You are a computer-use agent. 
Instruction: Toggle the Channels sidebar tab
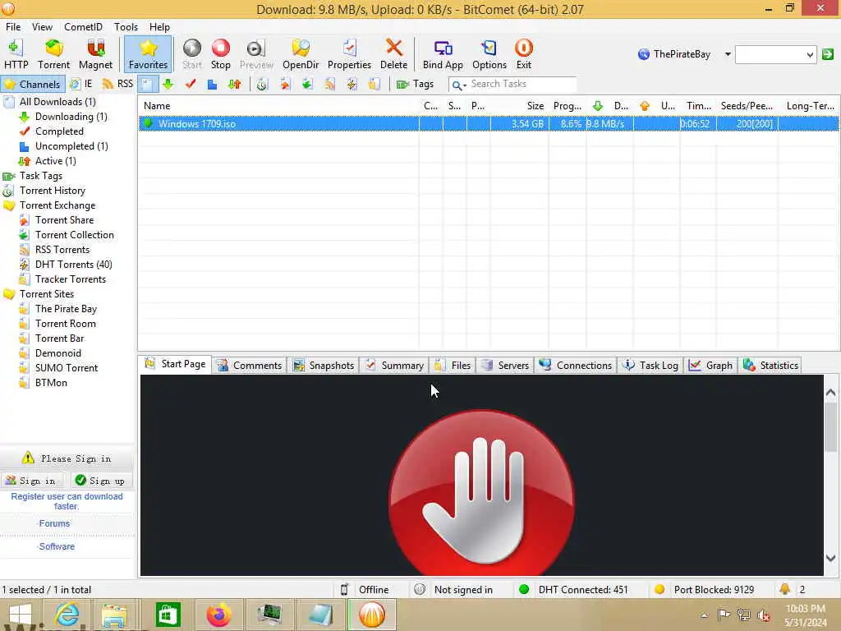click(33, 85)
